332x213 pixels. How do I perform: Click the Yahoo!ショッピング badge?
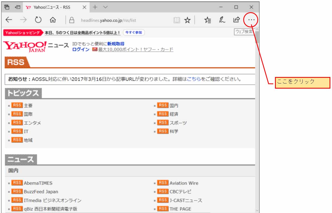click(x=23, y=33)
